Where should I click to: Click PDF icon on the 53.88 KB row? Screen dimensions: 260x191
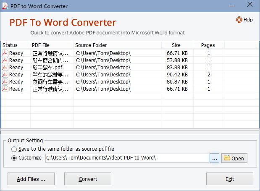(5, 60)
